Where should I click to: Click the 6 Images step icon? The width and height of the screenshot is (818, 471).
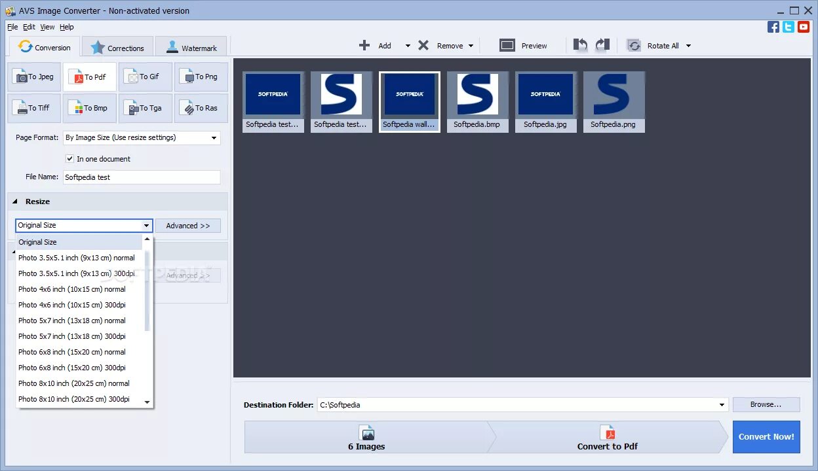[366, 432]
